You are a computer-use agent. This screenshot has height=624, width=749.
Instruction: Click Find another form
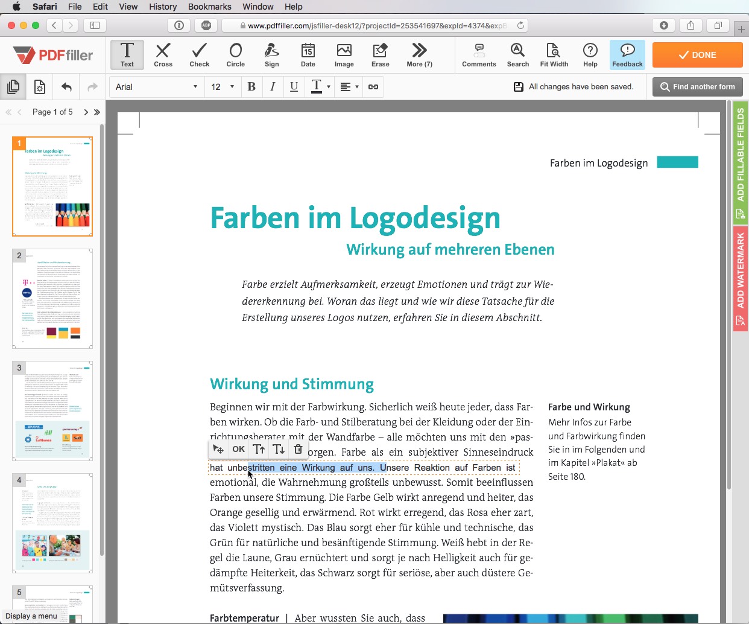[698, 87]
